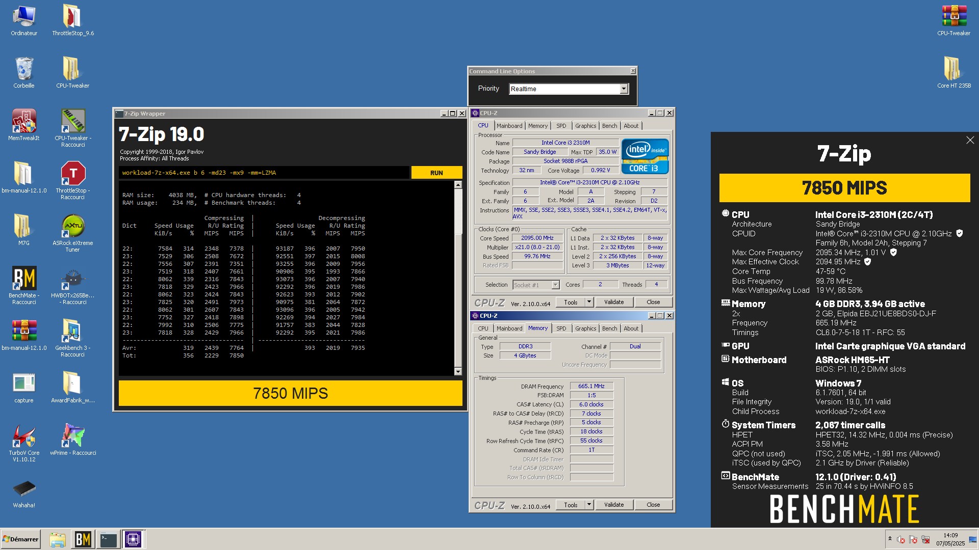979x550 pixels.
Task: Open the AwardFabrik_w... folder icon
Action: tap(73, 388)
